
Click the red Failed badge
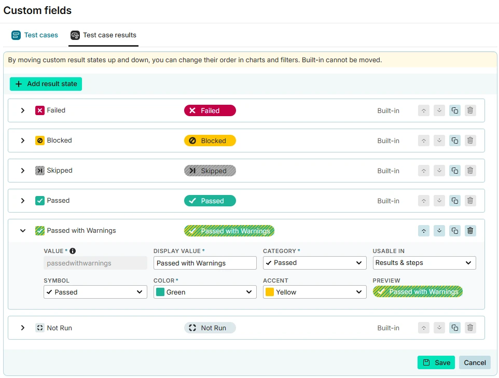pyautogui.click(x=210, y=110)
